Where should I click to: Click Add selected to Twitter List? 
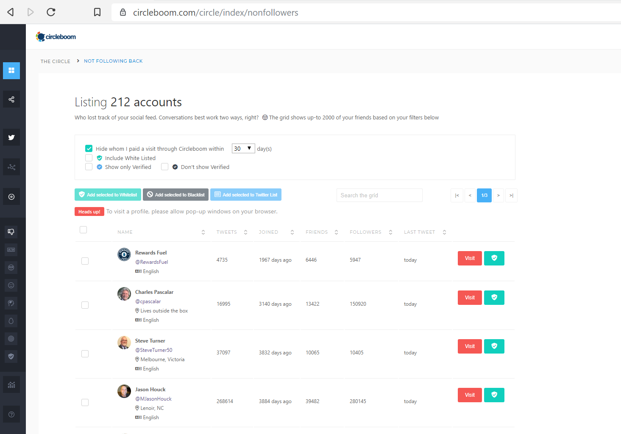246,195
